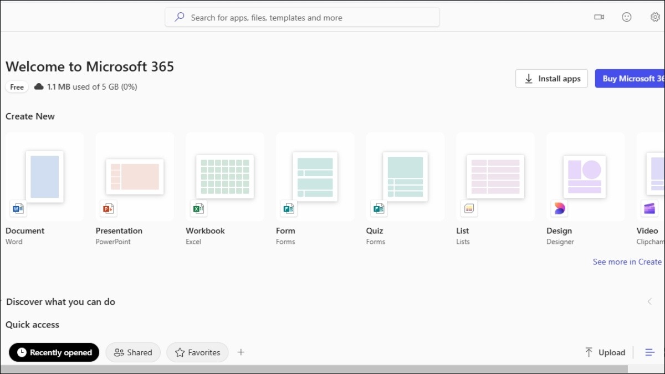Screen dimensions: 665x374
Task: Click the Discover what you can do heading
Action: pyautogui.click(x=61, y=302)
